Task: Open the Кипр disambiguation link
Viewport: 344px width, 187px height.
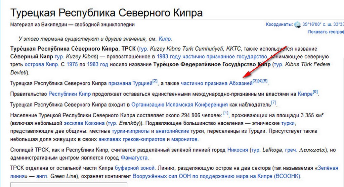Action: [x=165, y=39]
